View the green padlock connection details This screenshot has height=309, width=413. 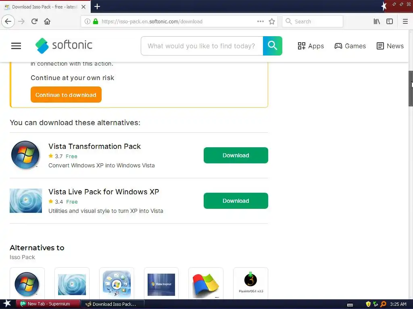[x=96, y=22]
